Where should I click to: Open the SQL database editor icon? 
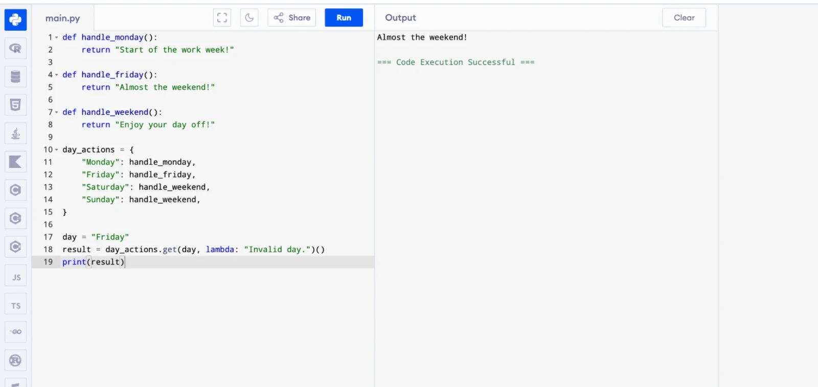tap(15, 77)
